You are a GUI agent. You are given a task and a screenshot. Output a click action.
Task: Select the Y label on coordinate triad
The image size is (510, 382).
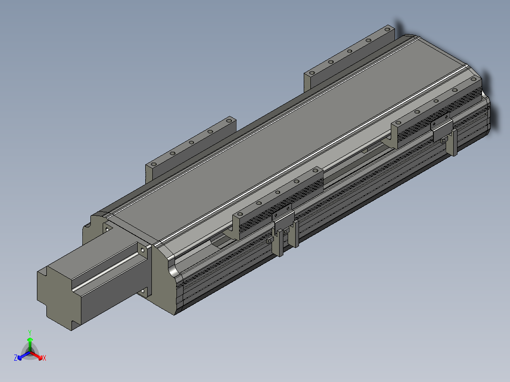pyautogui.click(x=30, y=333)
